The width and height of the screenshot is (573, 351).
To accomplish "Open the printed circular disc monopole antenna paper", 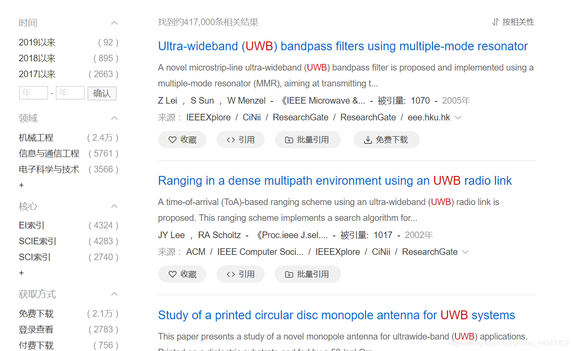I will tap(337, 315).
